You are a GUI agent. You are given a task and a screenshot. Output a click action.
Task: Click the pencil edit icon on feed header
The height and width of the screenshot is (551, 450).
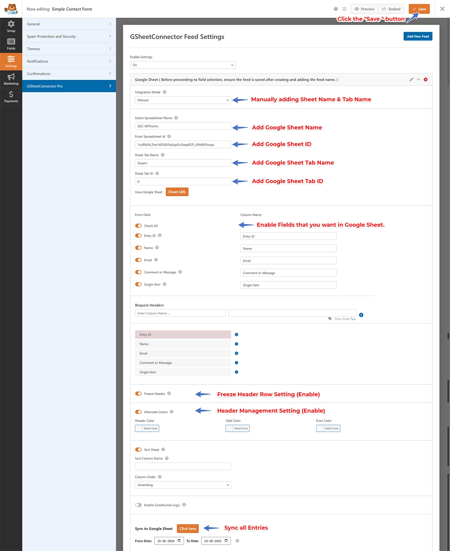411,80
